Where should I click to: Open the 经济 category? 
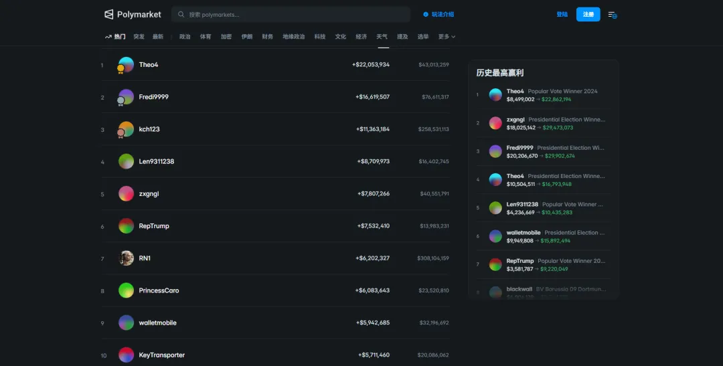coord(361,36)
